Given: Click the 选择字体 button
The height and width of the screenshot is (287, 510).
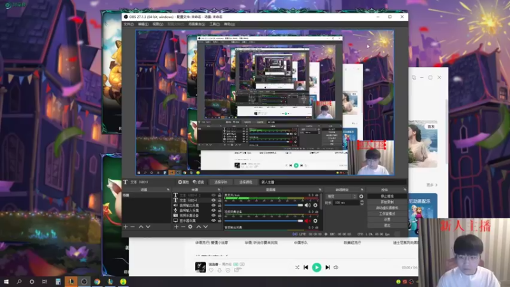Looking at the screenshot, I should [x=221, y=182].
